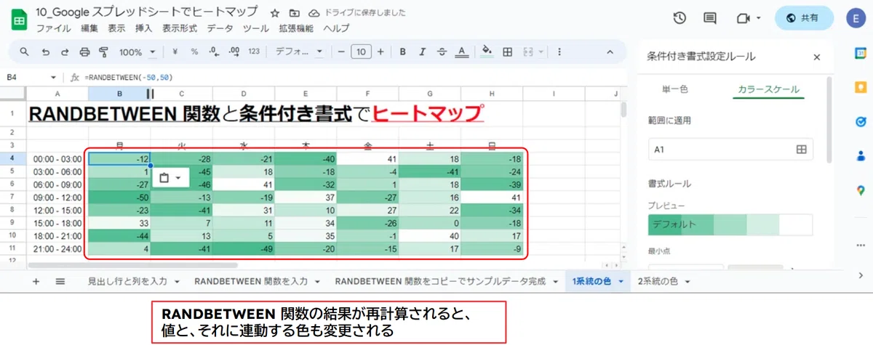
Task: Click the saved to Drive cloud icon
Action: pyautogui.click(x=314, y=13)
